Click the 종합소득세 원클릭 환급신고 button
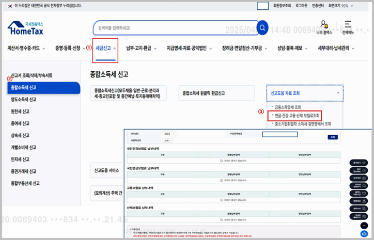This screenshot has width=374, height=240. point(216,93)
